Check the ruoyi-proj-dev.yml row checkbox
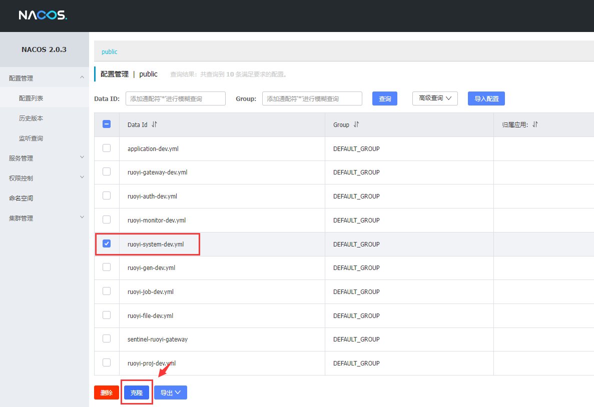 (x=107, y=362)
